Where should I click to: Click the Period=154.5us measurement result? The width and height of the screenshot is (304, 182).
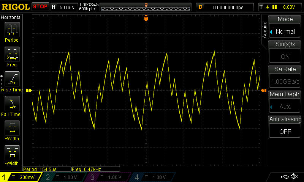click(x=47, y=169)
